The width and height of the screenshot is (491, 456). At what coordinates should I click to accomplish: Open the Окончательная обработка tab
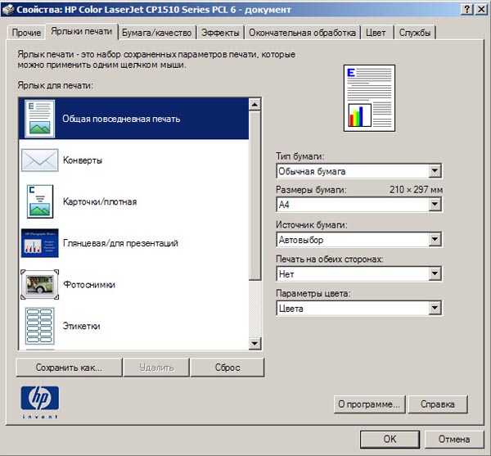302,33
